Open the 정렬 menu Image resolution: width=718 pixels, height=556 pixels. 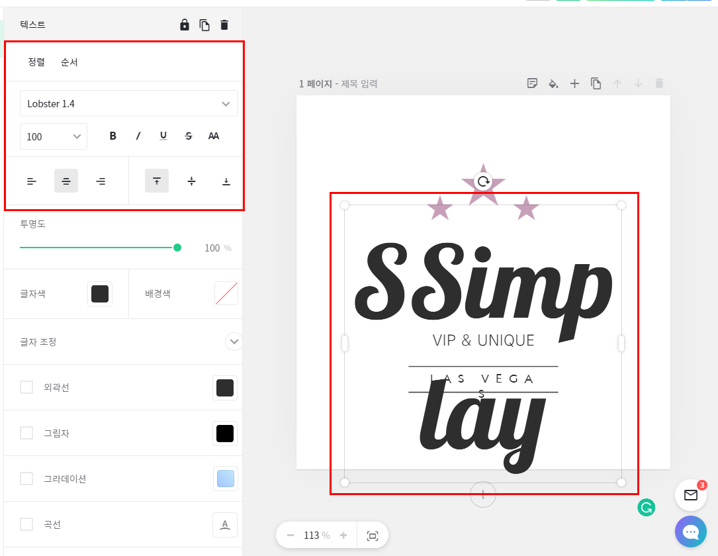click(x=36, y=62)
